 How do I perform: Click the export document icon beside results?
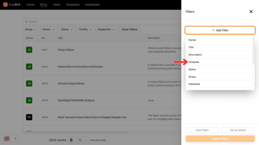click(71, 140)
